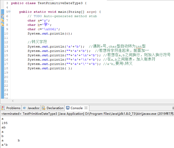Click the println('a'+'b') statement on line 13
The width and height of the screenshot is (174, 148).
pyautogui.click(x=56, y=47)
